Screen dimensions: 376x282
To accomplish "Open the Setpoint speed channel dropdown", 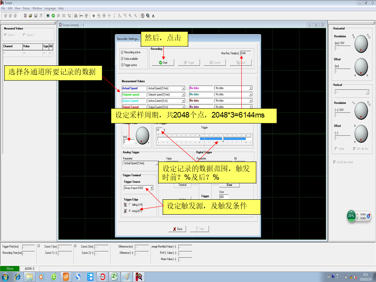I will point(183,94).
